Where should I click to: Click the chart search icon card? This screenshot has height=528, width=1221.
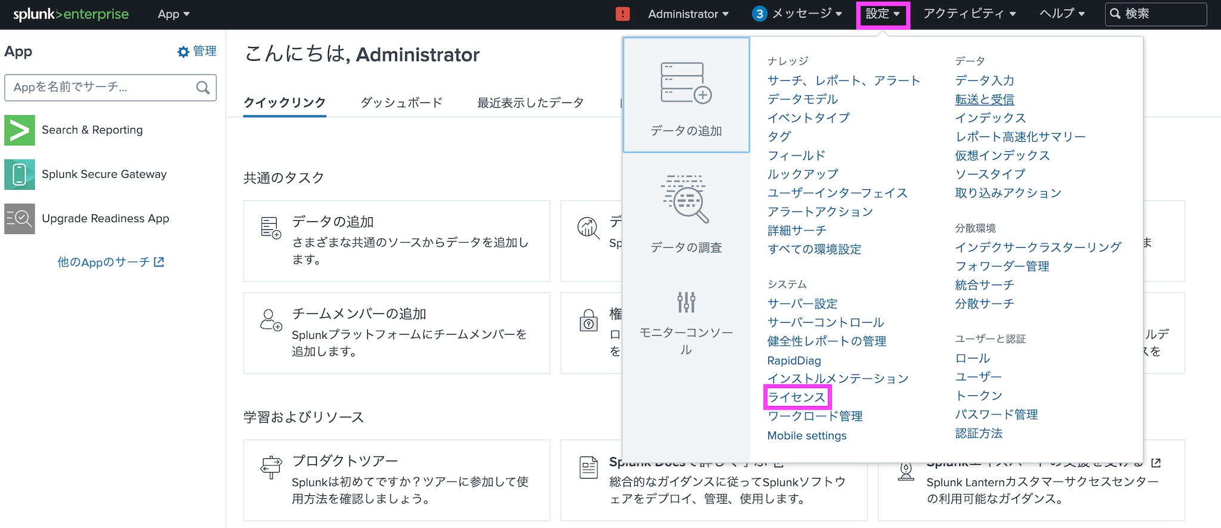(588, 227)
